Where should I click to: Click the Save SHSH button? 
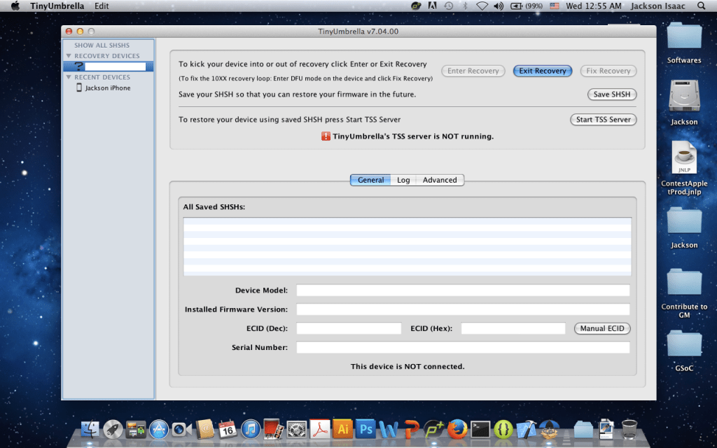[611, 94]
